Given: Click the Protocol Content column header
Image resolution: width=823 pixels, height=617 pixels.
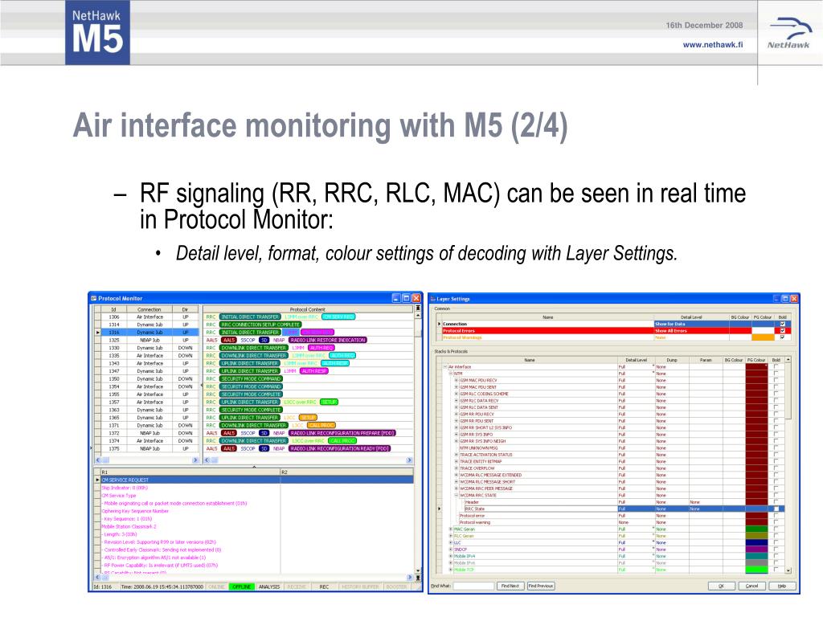Looking at the screenshot, I should pyautogui.click(x=308, y=309).
